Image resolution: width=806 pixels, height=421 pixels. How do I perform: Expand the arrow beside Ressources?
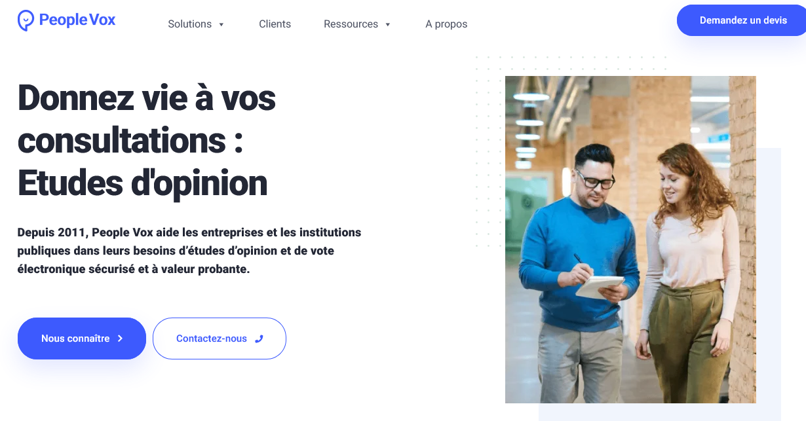(388, 25)
